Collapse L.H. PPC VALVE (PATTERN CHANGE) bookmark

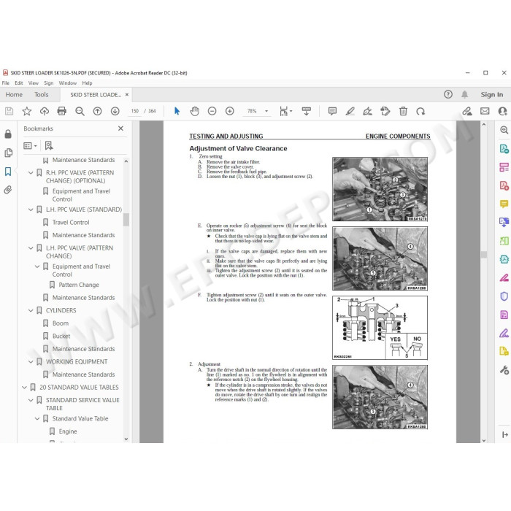coord(31,248)
